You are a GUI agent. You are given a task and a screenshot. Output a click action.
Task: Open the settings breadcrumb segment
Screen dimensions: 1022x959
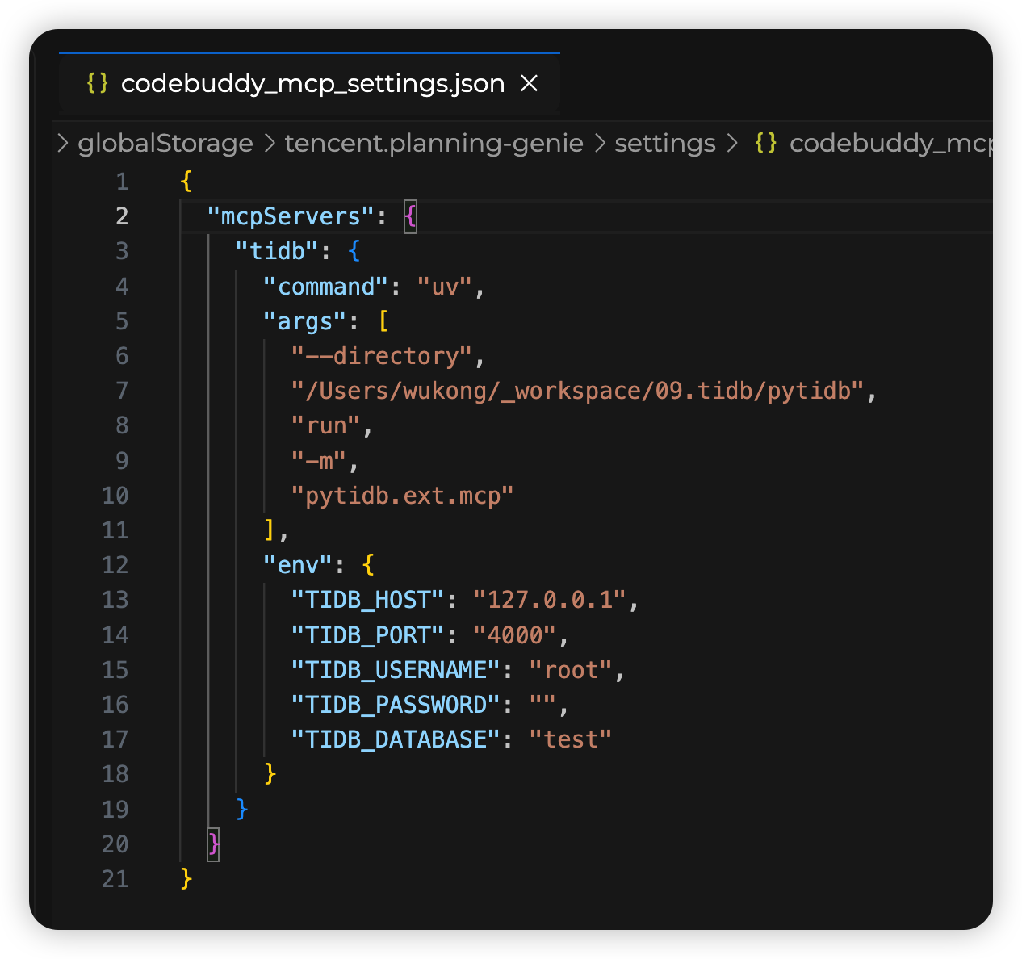tap(665, 143)
